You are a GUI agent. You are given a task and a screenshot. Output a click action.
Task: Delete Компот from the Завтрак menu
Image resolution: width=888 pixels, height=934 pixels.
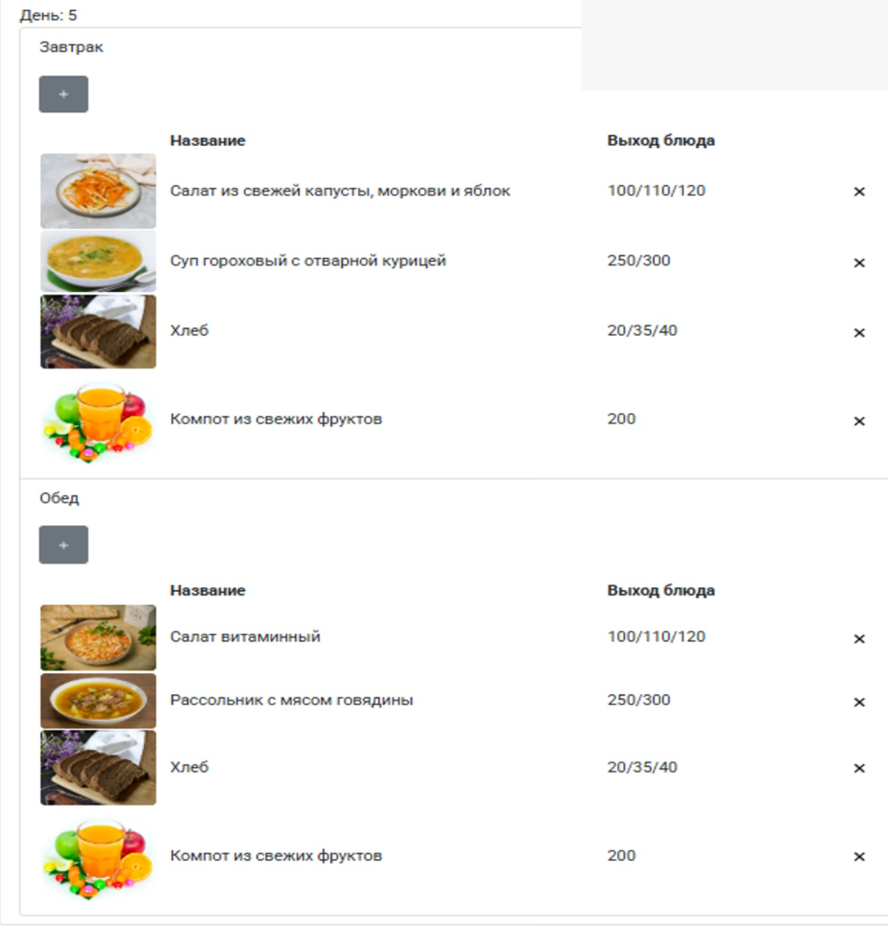[859, 421]
